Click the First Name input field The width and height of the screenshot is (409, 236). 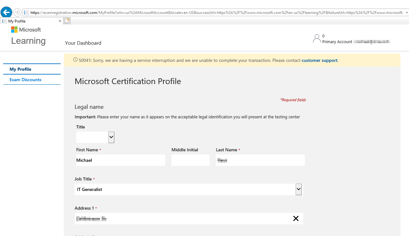tap(121, 160)
